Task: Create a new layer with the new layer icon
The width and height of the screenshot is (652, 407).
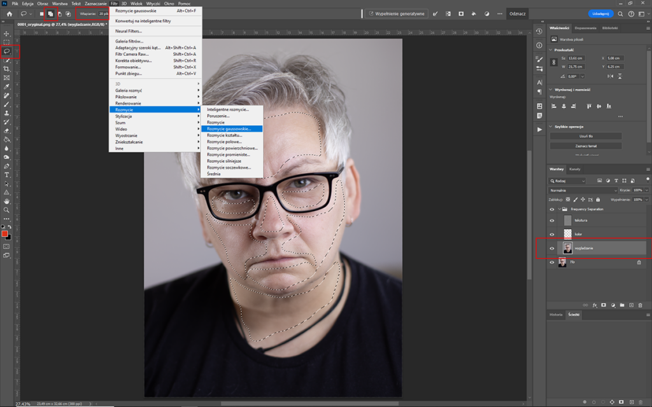Action: point(632,306)
